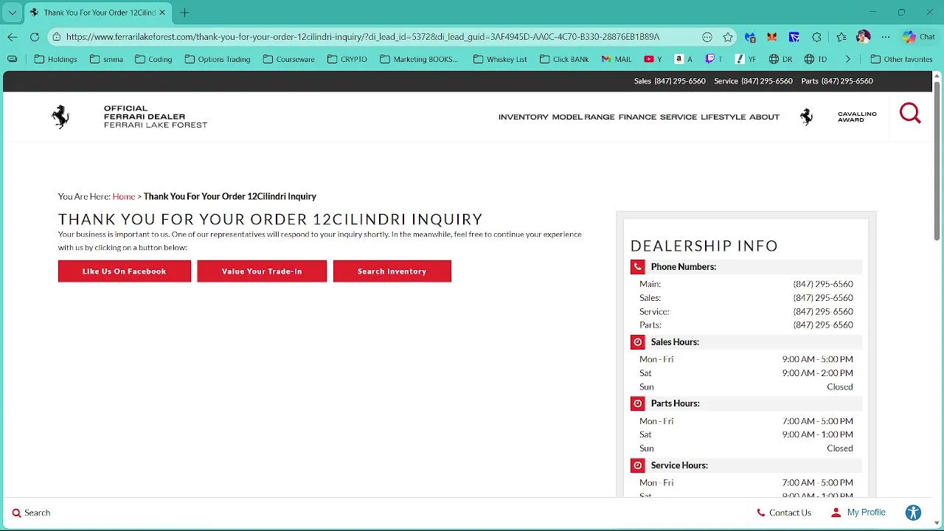Open Amazon bookmark
The image size is (944, 531).
[x=684, y=59]
